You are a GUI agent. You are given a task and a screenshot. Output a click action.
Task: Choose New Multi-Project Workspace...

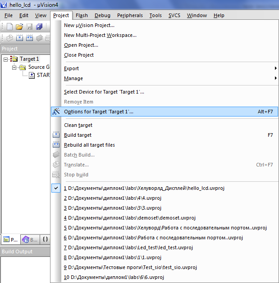(165, 35)
